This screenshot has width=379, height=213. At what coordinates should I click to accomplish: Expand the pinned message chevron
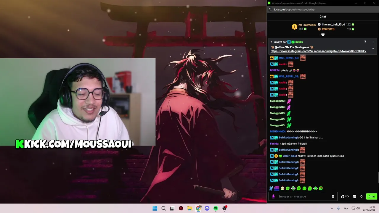click(373, 48)
